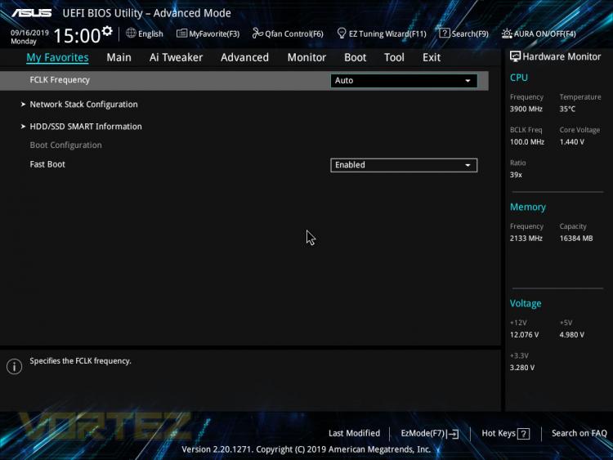Switch to EzMode(F7)
The image size is (613, 460).
pos(423,433)
